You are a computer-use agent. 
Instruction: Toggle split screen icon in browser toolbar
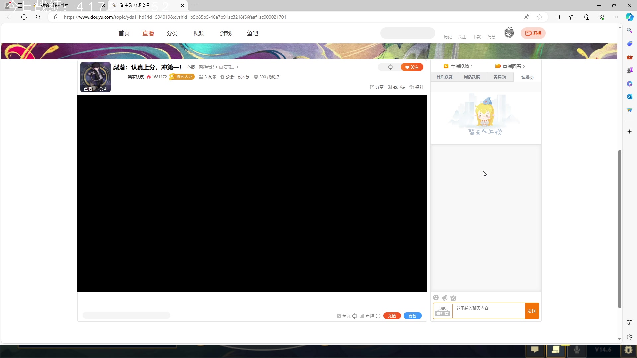click(557, 17)
